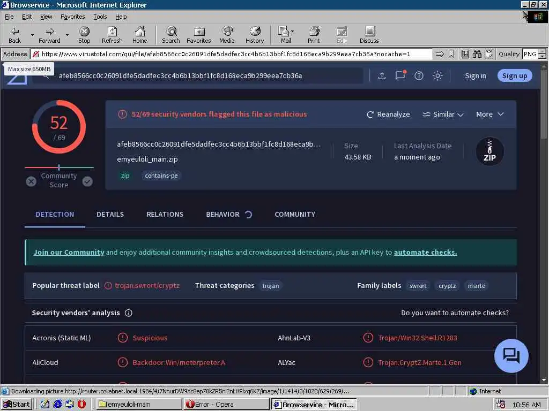Expand the Similar dropdown

coord(443,115)
